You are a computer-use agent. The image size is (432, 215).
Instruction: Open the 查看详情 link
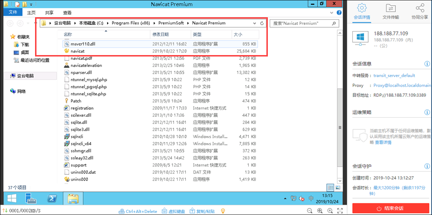[x=383, y=142]
